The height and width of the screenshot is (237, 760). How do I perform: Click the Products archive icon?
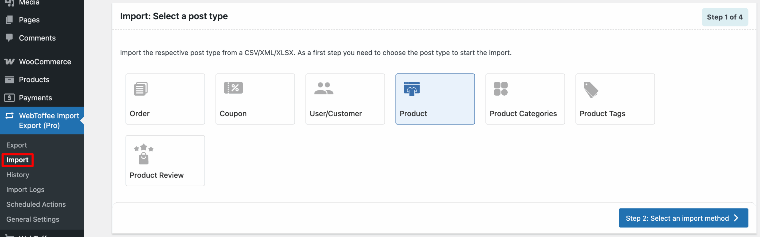(x=9, y=80)
